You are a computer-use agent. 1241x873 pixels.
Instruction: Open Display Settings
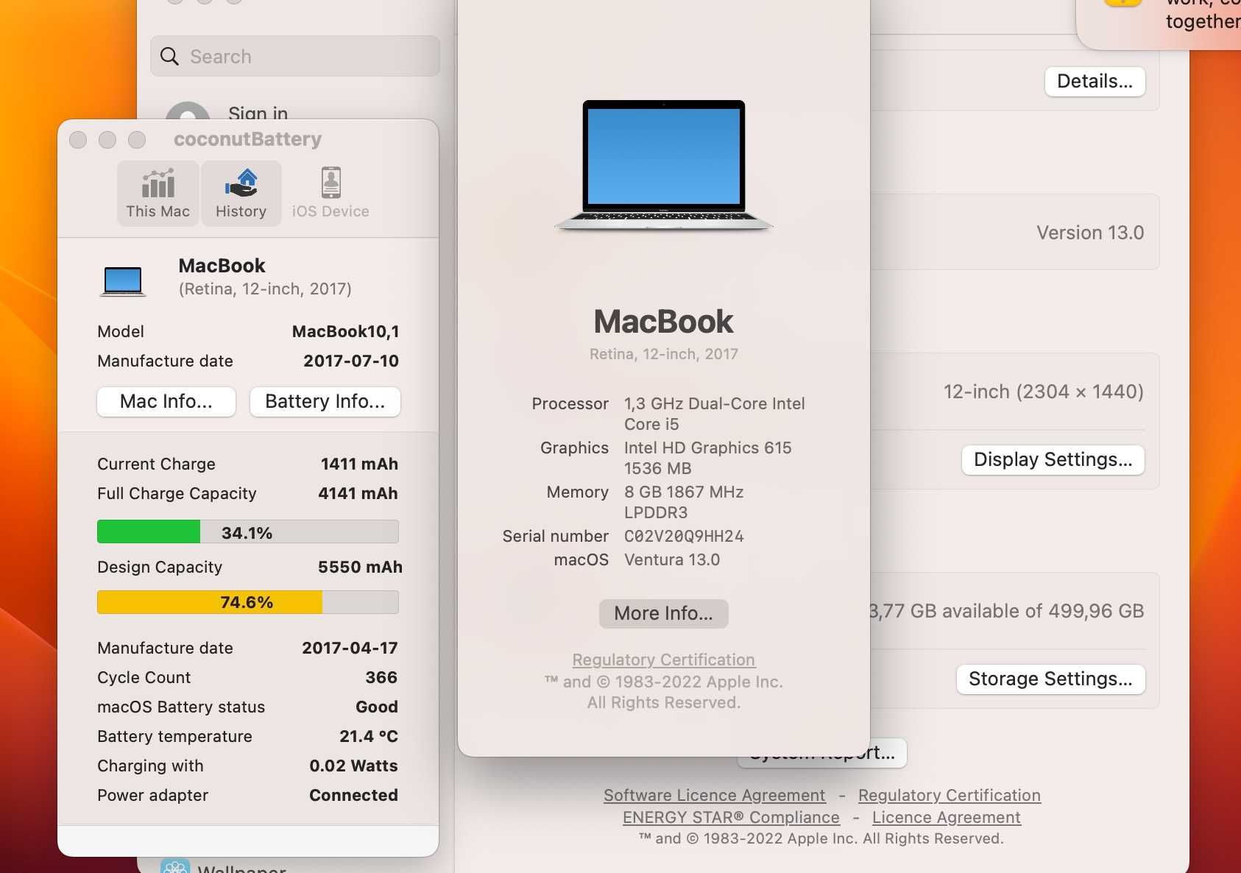click(x=1053, y=459)
